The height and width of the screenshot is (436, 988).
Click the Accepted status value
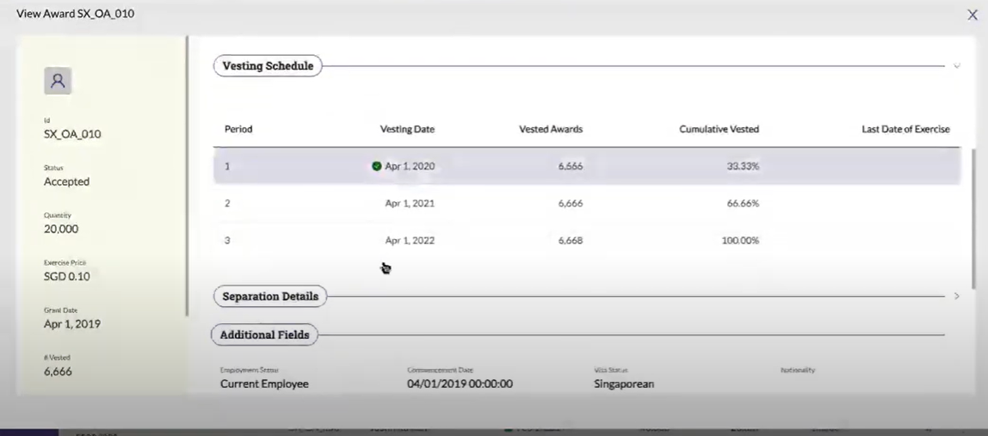tap(67, 181)
